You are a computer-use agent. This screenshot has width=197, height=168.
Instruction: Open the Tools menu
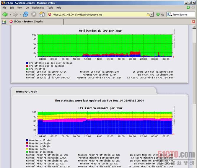[50, 8]
